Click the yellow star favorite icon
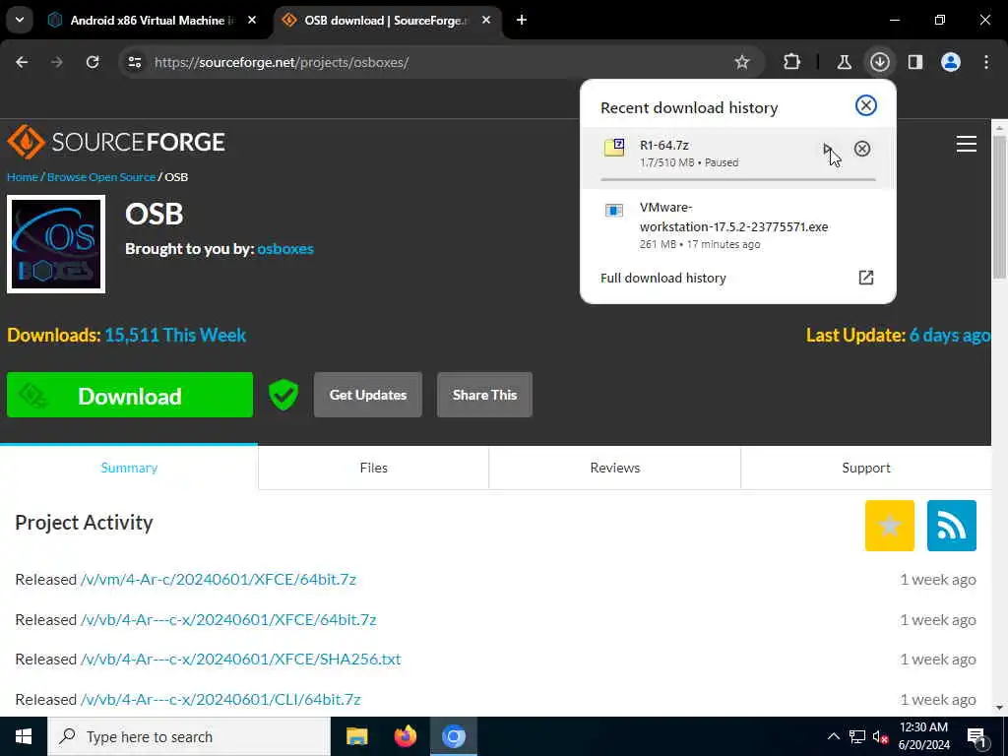The image size is (1008, 756). click(x=890, y=526)
